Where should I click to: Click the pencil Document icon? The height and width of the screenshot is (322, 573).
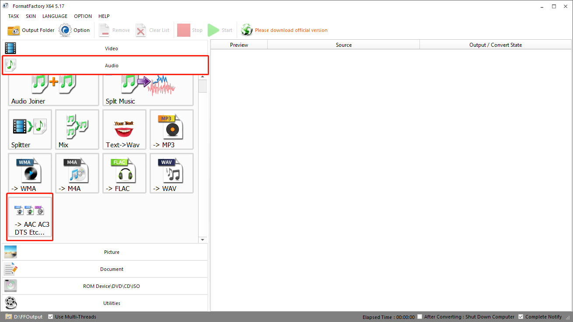tap(10, 269)
